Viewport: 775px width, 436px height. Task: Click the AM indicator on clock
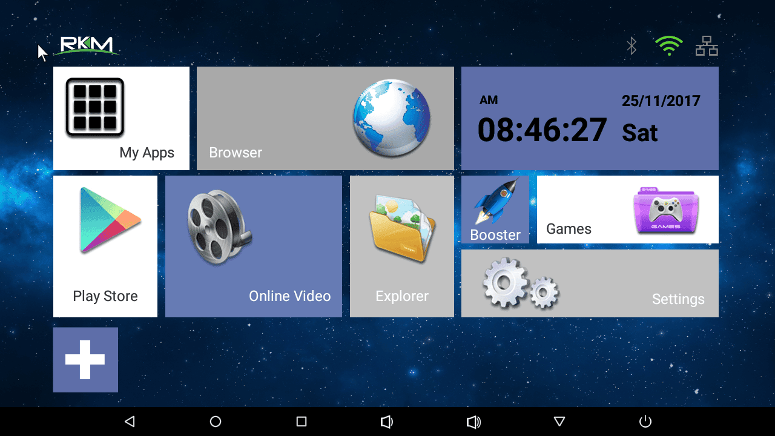click(489, 101)
